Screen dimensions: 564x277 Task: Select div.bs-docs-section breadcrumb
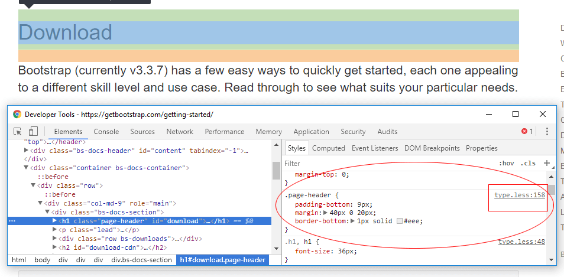point(141,260)
